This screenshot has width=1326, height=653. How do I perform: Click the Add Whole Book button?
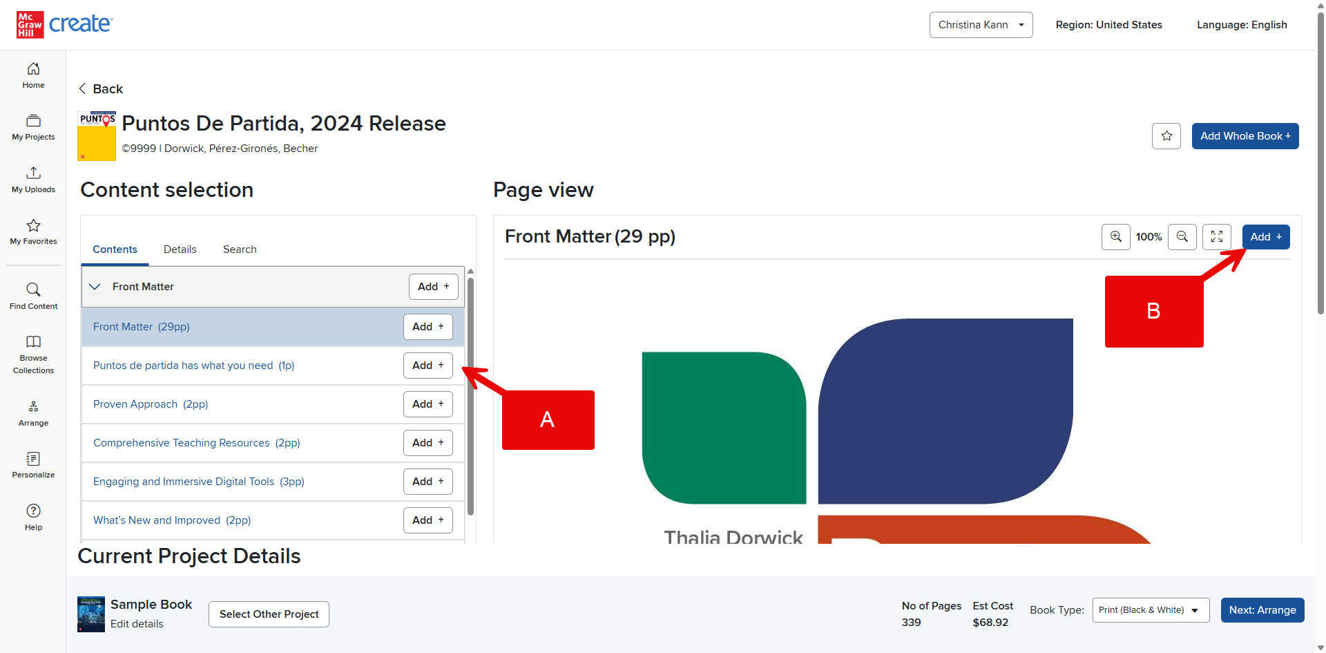coord(1245,136)
